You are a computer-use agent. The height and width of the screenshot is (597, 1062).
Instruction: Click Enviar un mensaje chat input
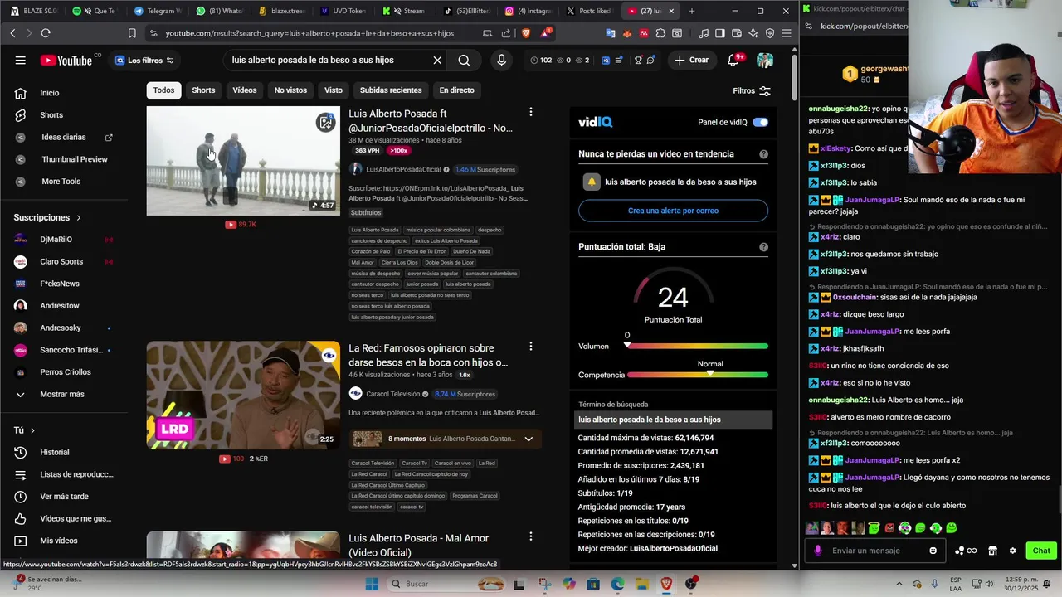(875, 551)
